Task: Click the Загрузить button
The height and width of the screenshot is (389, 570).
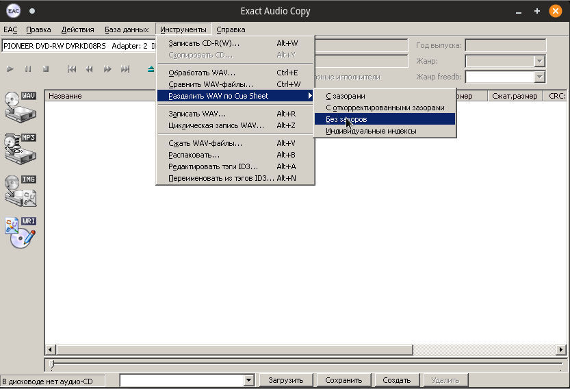Action: tap(286, 380)
